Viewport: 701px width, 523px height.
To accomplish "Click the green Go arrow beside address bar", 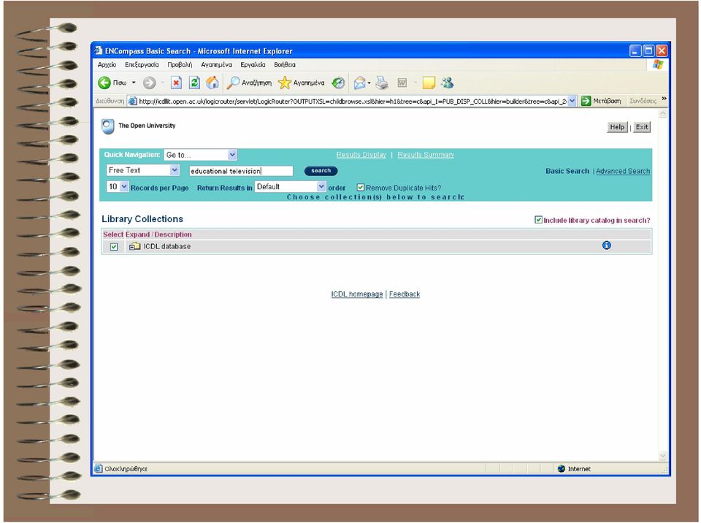I will pyautogui.click(x=586, y=101).
